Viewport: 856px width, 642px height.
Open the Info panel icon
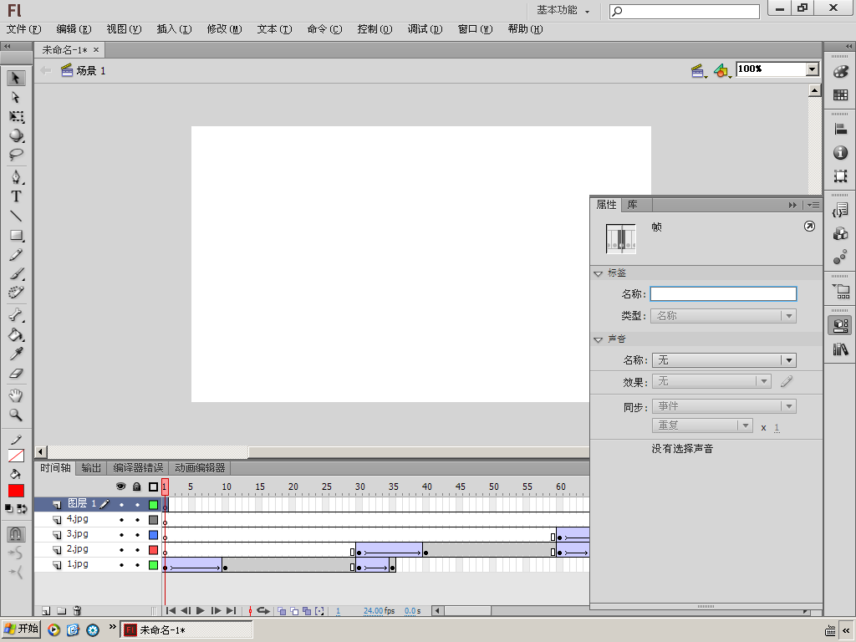tap(841, 153)
